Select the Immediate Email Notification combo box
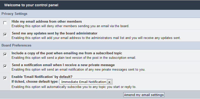The height and width of the screenshot is (99, 200). coord(86,82)
